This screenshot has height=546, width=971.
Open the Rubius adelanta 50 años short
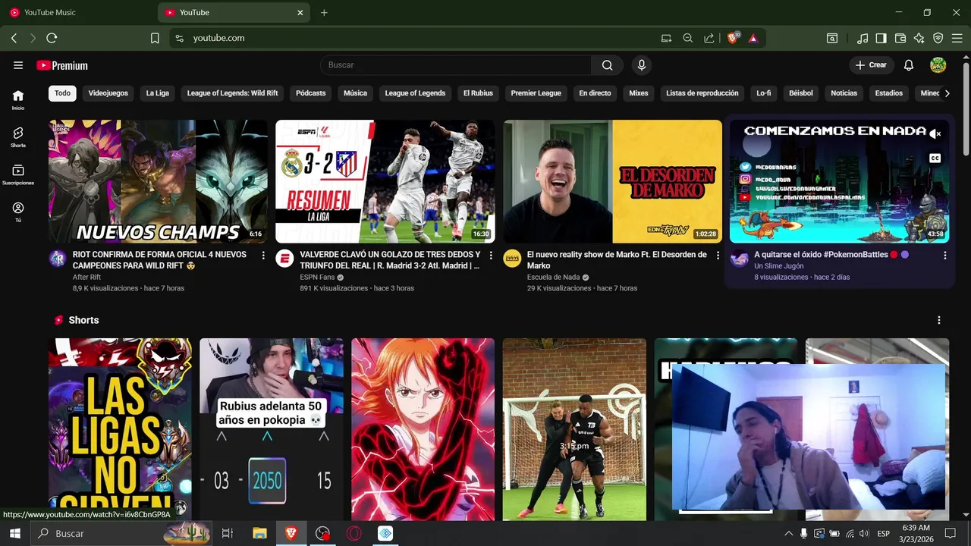pyautogui.click(x=272, y=429)
